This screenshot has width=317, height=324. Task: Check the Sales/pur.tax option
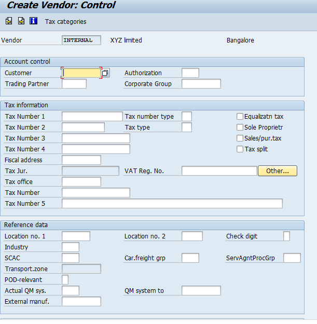point(240,138)
